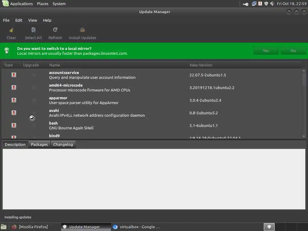
Task: Open the Edit menu
Action: coord(19,20)
